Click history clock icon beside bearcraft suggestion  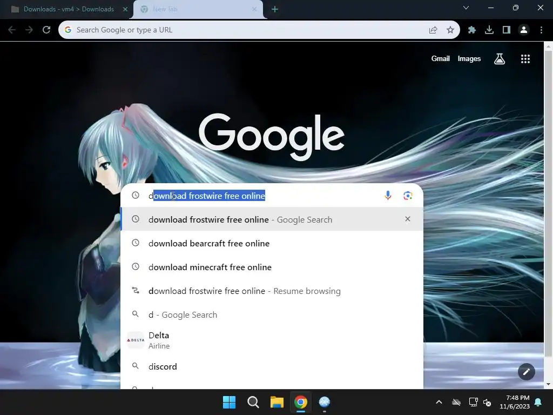point(136,243)
